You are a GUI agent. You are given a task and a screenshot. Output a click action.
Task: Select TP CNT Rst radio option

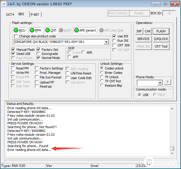pos(102,81)
